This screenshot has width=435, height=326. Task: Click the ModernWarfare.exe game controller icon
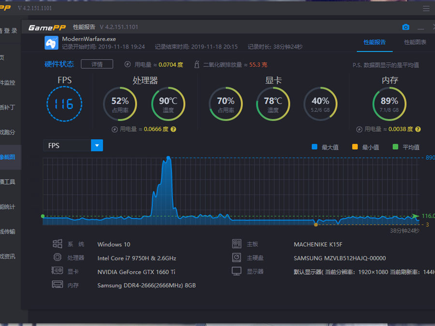click(51, 43)
